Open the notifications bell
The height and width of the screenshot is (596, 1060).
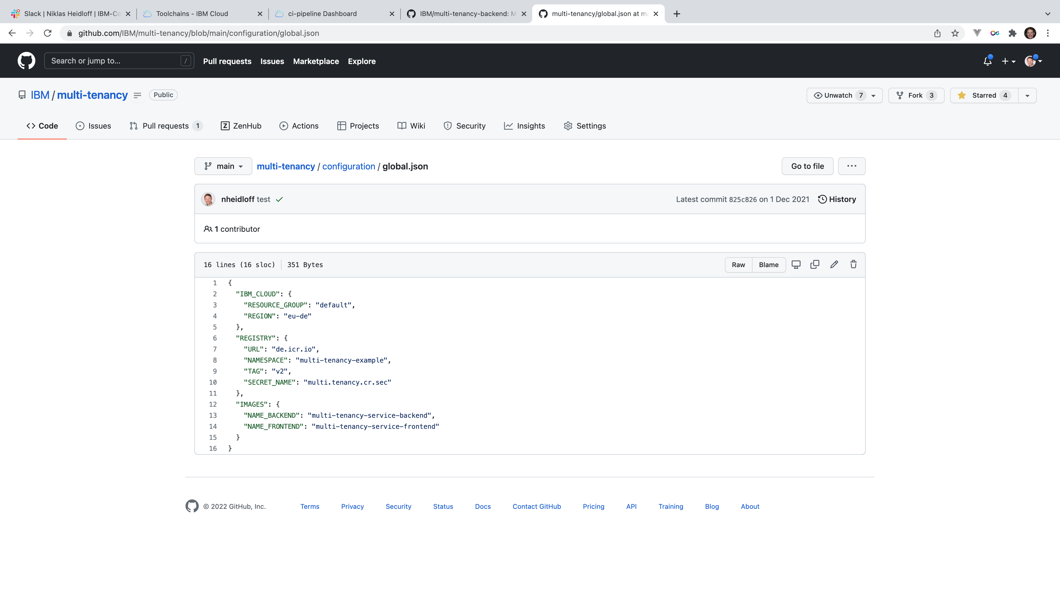(987, 61)
